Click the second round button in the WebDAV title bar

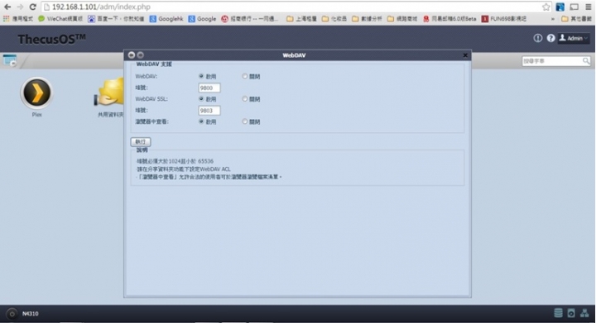pos(140,55)
